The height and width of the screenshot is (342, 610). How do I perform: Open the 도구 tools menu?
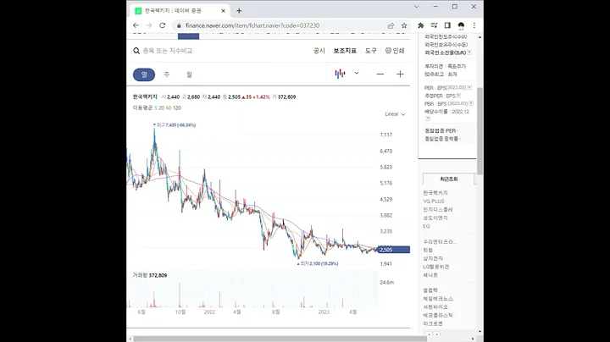coord(371,51)
